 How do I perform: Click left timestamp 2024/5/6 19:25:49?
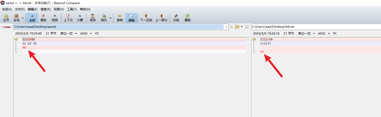pos(28,33)
